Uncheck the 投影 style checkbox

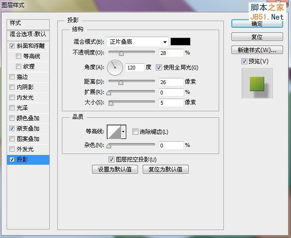click(12, 159)
